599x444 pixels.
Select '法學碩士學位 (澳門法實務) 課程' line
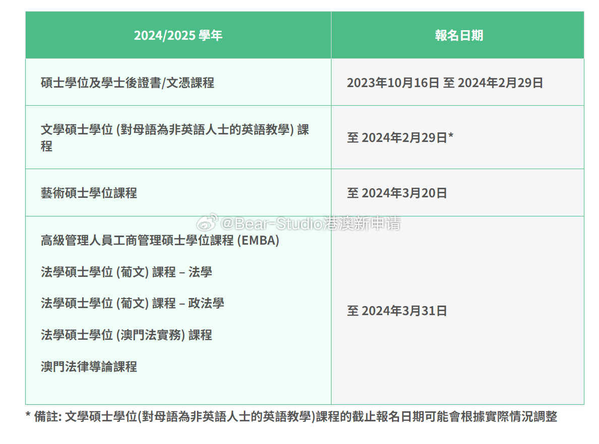click(x=126, y=335)
